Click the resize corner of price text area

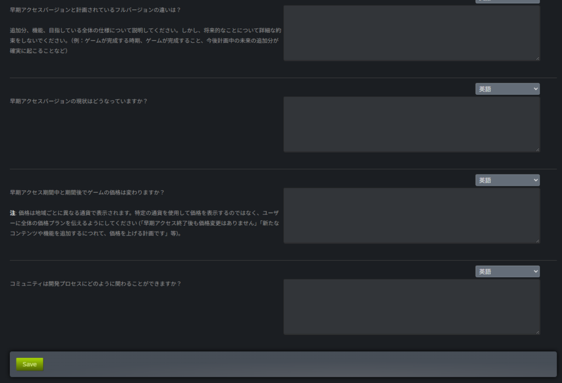(537, 241)
